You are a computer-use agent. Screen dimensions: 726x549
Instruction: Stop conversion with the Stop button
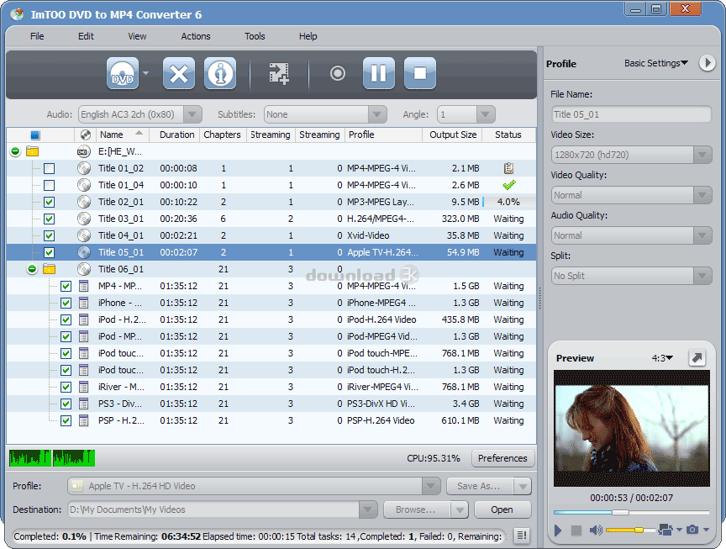click(x=420, y=73)
